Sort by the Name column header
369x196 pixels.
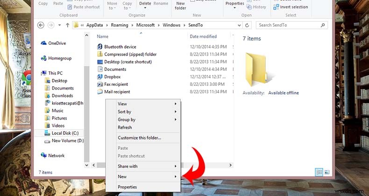103,36
